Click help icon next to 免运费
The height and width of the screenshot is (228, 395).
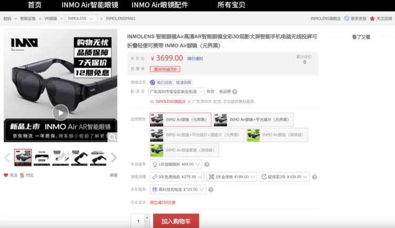click(x=235, y=91)
